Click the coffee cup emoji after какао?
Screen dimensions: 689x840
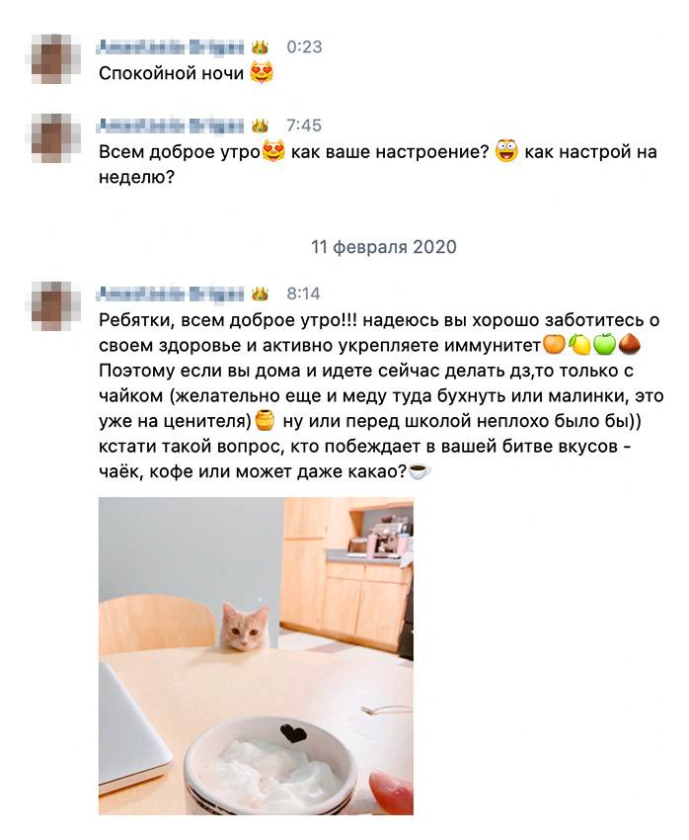click(420, 471)
